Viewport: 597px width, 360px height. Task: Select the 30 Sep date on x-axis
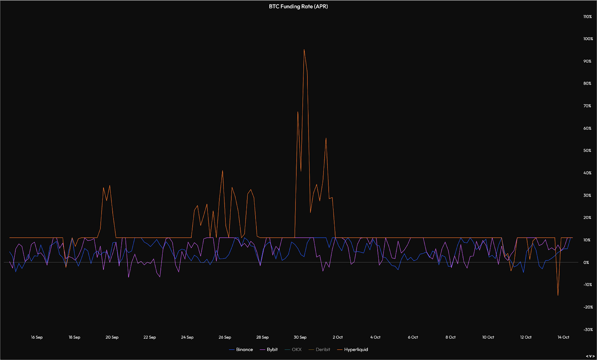300,337
